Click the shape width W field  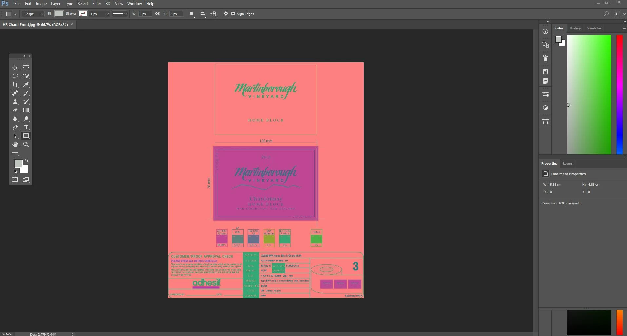click(x=145, y=14)
